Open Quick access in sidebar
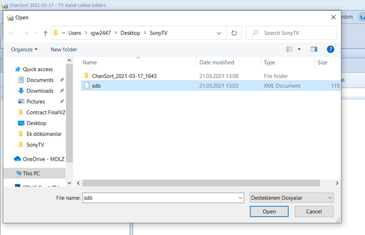 (x=38, y=69)
